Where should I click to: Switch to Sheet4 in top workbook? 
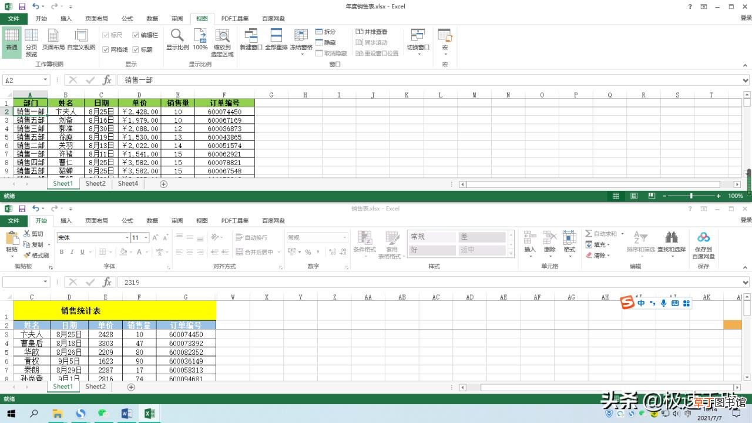[x=127, y=184]
